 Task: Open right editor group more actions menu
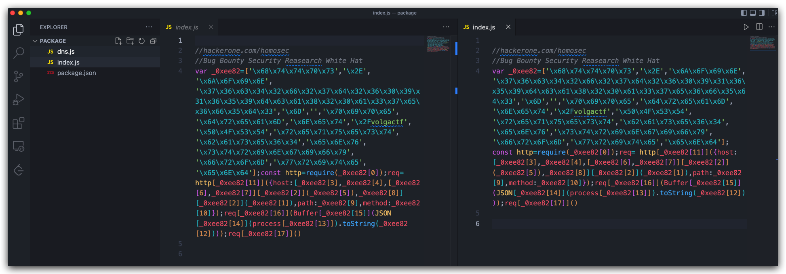coord(772,27)
